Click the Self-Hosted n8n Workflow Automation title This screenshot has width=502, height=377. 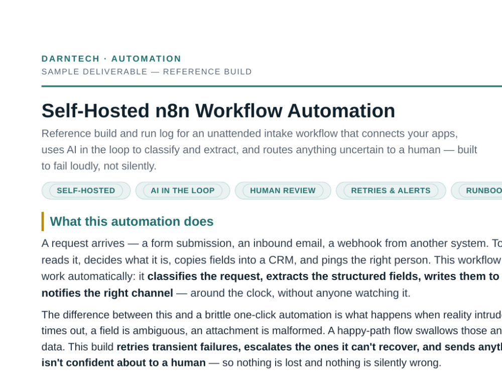coord(218,111)
